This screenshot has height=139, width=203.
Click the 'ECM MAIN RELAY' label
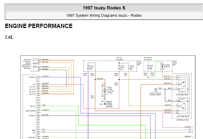coord(183,95)
